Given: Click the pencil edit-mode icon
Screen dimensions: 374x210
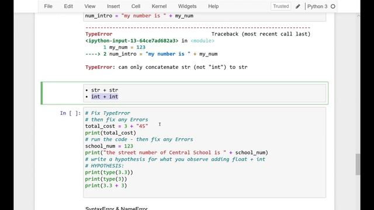Looking at the screenshot, I should pyautogui.click(x=297, y=6).
